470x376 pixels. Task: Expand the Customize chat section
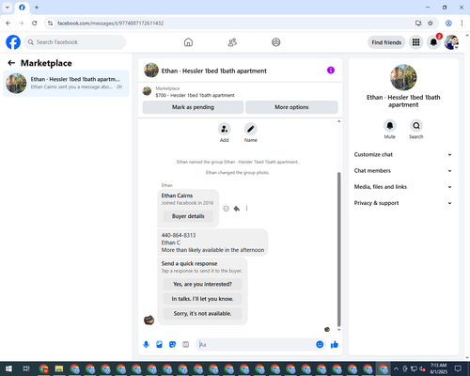[403, 154]
